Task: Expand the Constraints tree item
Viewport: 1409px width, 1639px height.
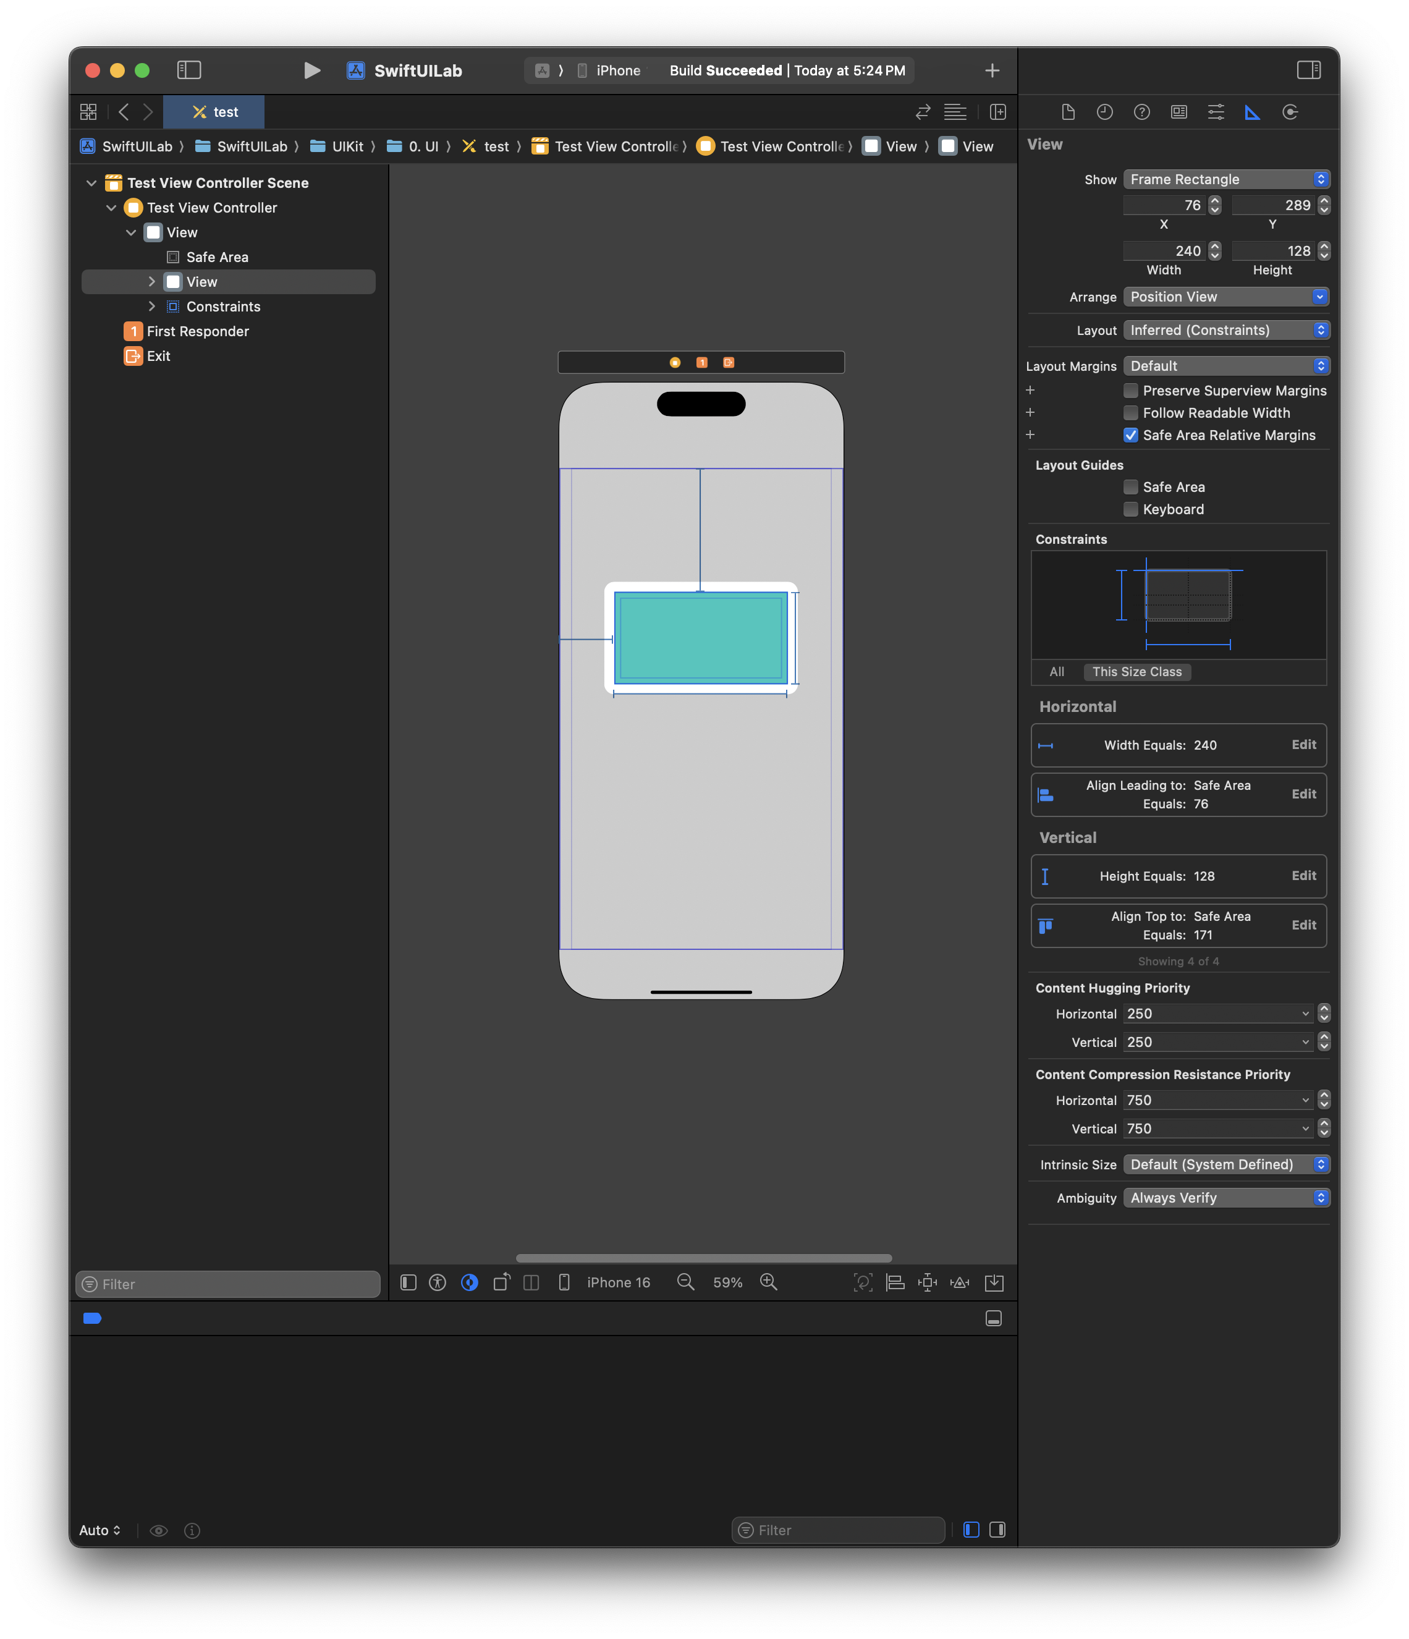Action: [x=152, y=306]
